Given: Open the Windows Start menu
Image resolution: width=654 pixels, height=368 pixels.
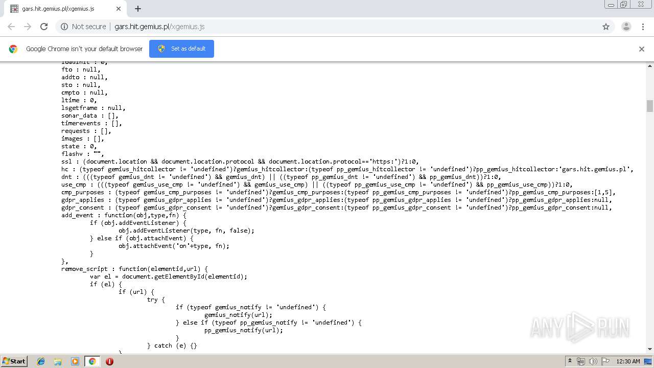Looking at the screenshot, I should pos(14,361).
